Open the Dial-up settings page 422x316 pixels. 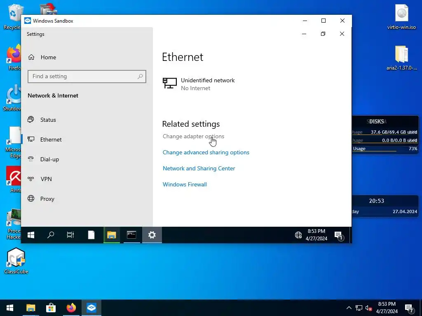(43, 159)
